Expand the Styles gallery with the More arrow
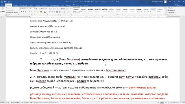 165,12
